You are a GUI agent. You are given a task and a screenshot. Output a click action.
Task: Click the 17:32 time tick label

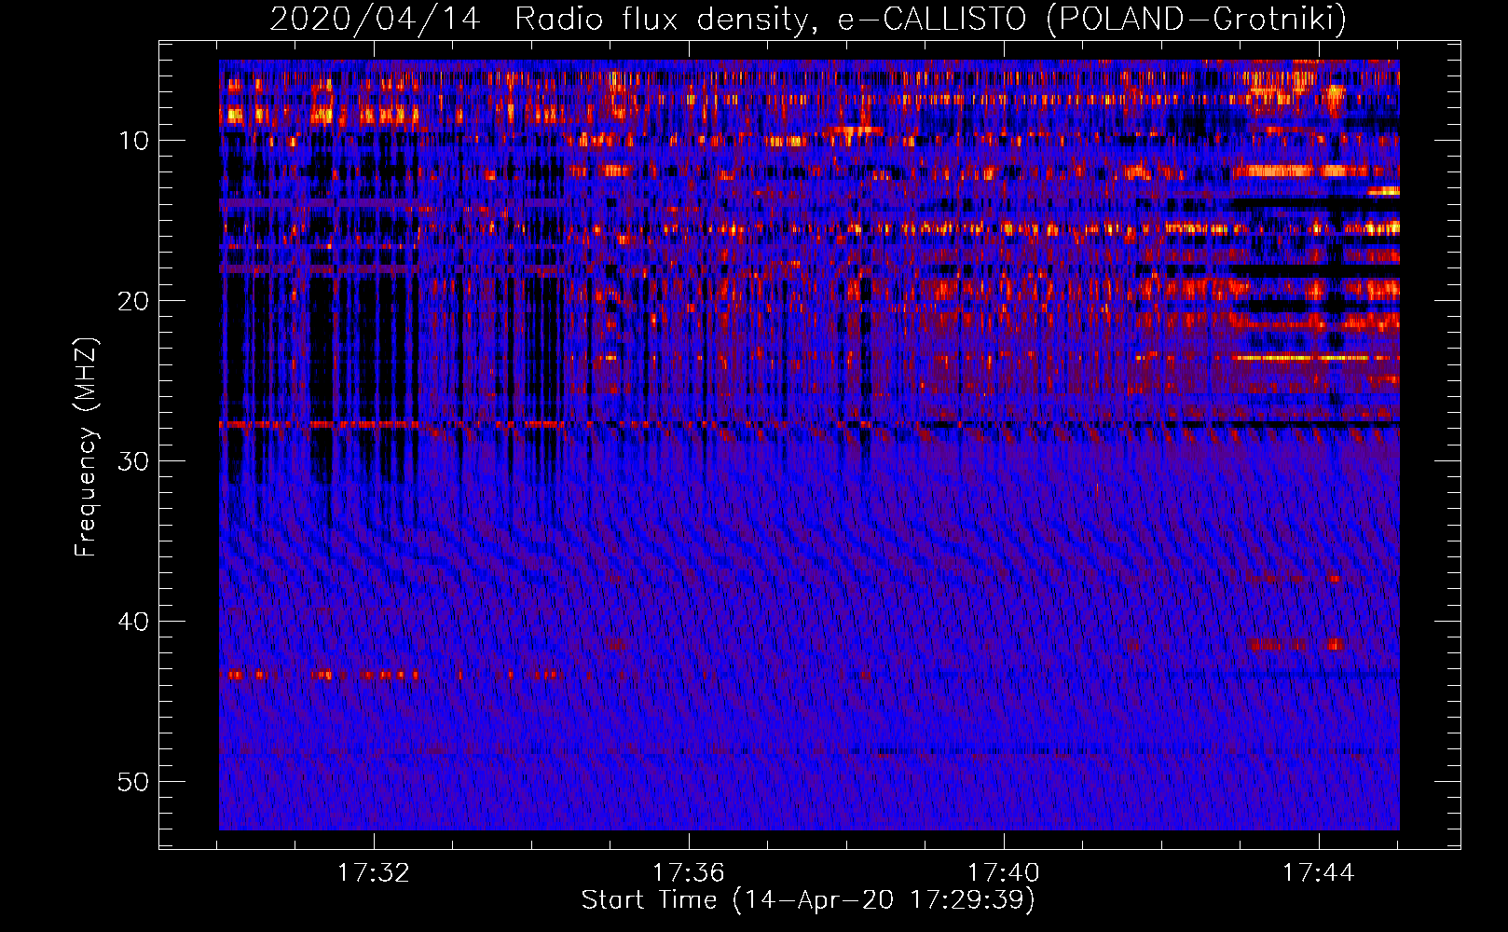coord(374,873)
